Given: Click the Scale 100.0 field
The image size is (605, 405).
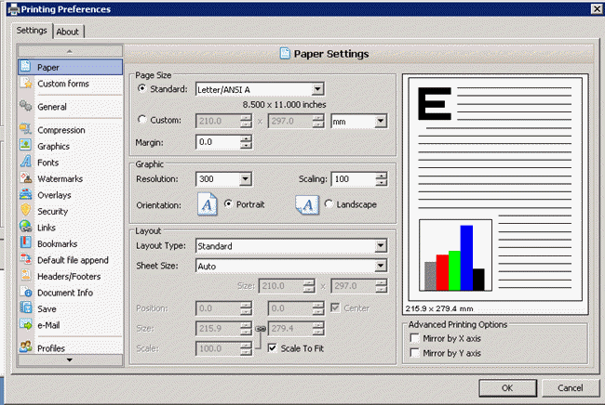Looking at the screenshot, I should coord(218,348).
